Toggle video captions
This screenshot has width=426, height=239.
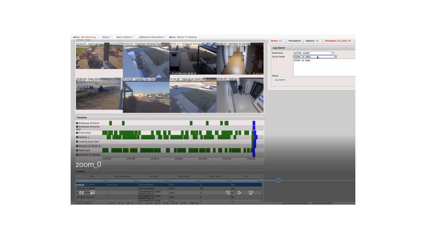pos(92,193)
